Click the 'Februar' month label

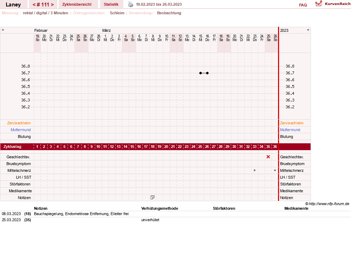tap(41, 30)
